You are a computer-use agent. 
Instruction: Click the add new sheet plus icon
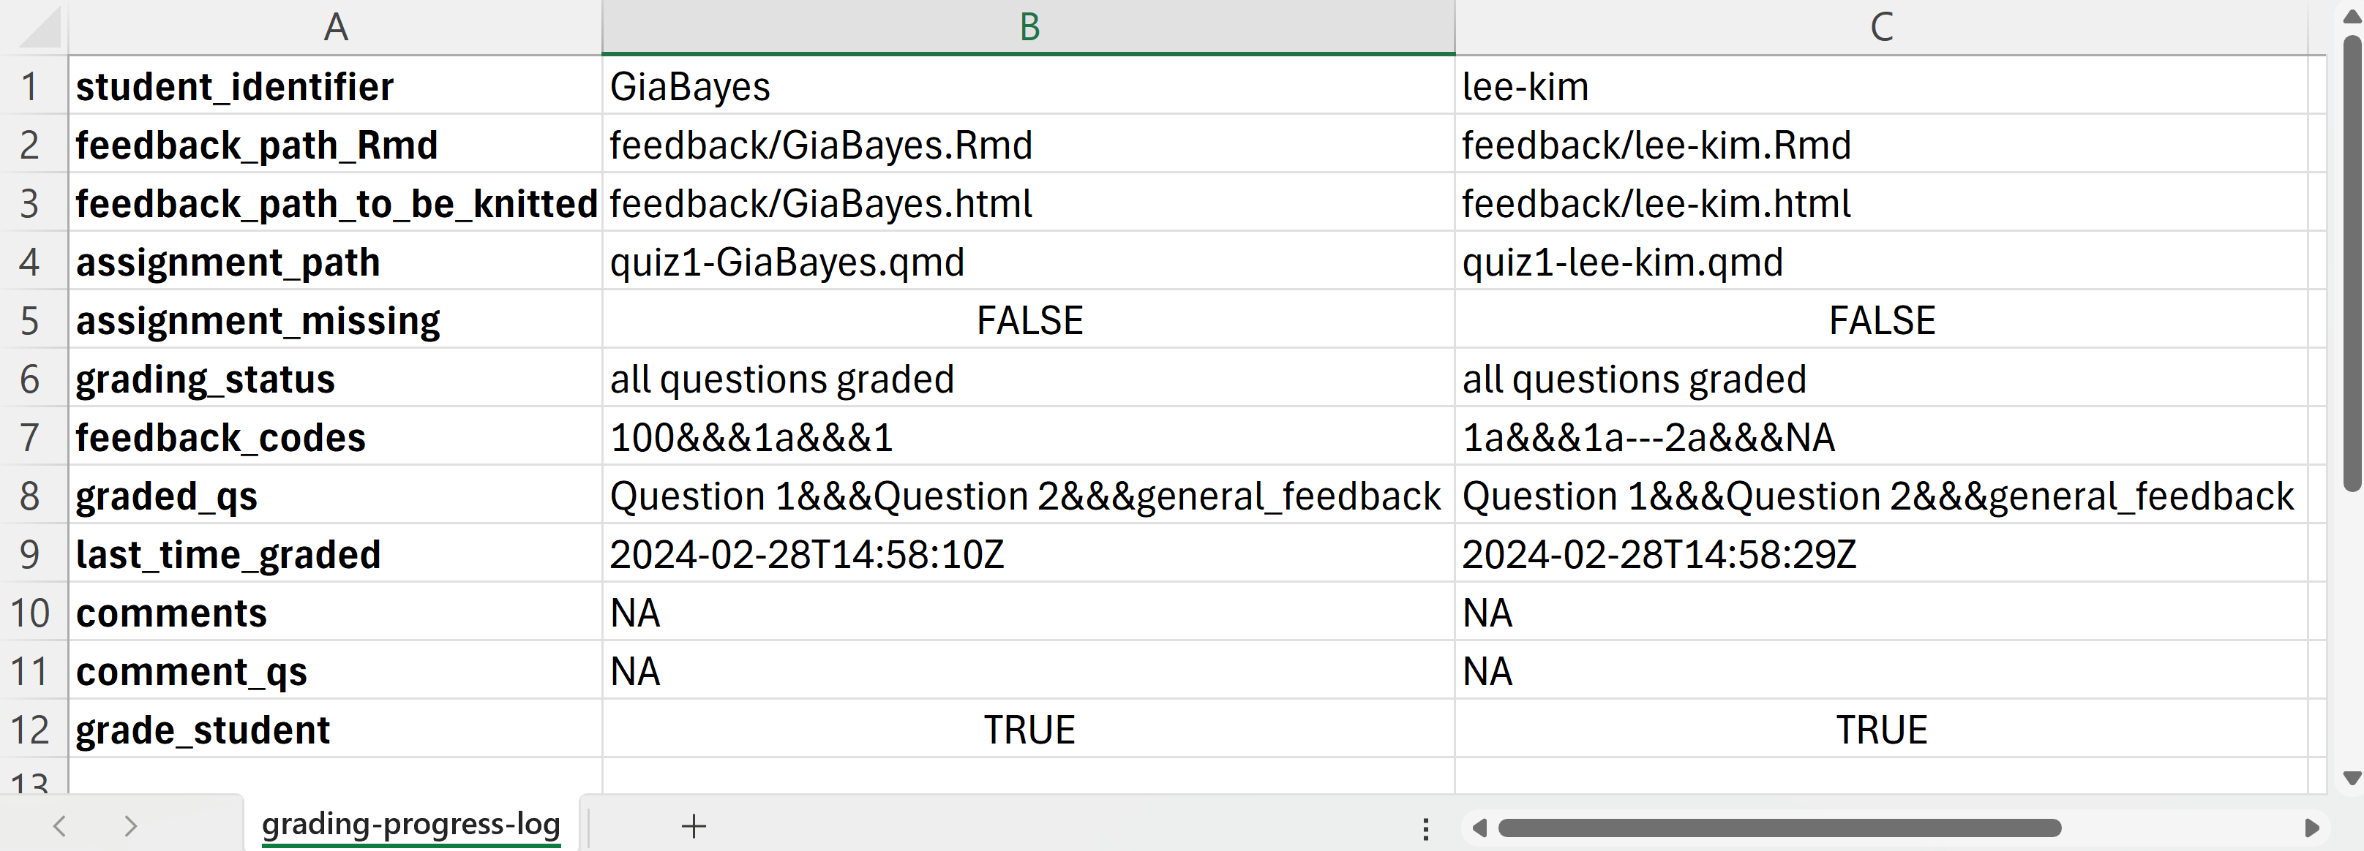[694, 825]
